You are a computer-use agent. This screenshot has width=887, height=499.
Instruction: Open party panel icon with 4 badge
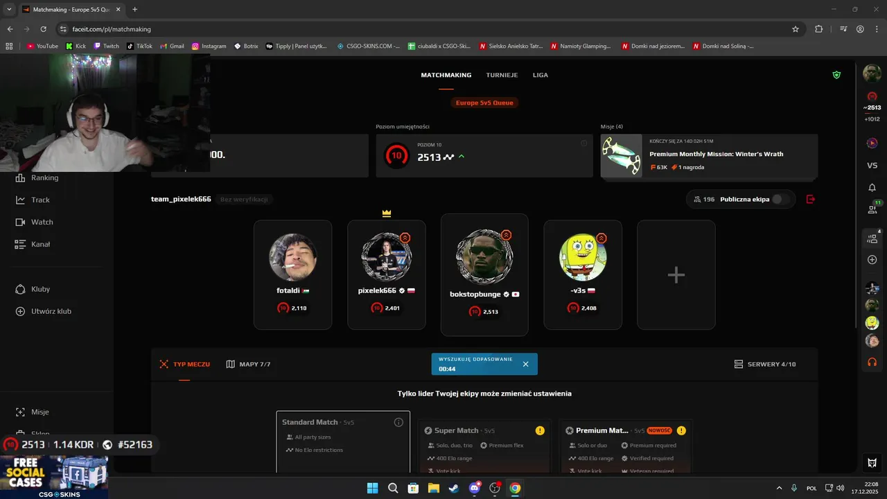click(x=872, y=238)
